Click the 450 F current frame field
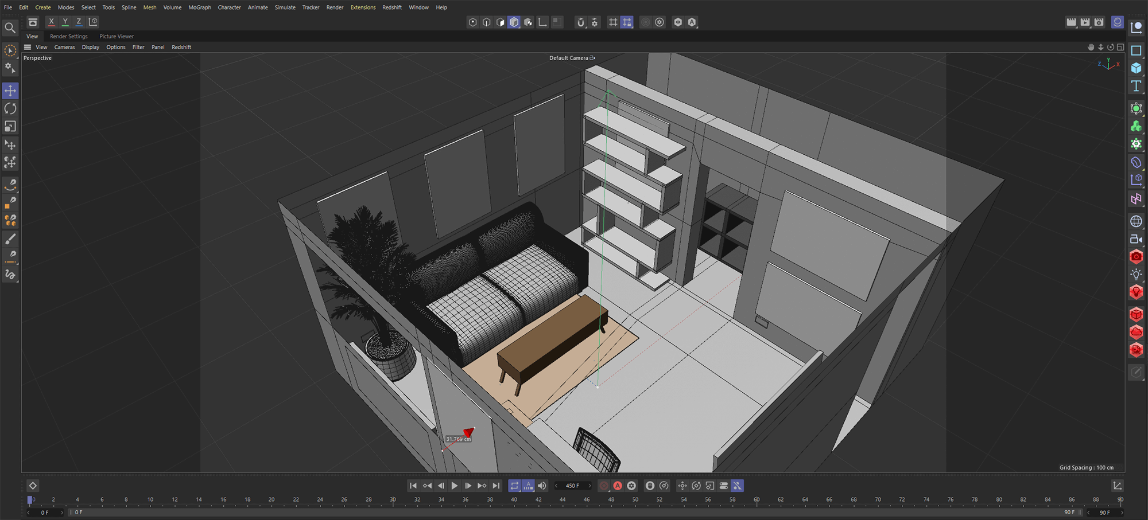This screenshot has width=1148, height=520. point(572,486)
